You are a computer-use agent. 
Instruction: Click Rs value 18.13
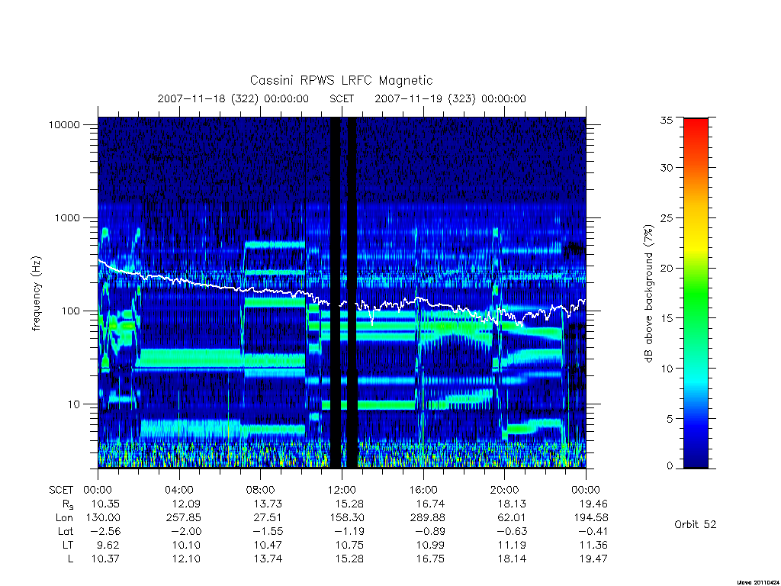click(x=512, y=504)
